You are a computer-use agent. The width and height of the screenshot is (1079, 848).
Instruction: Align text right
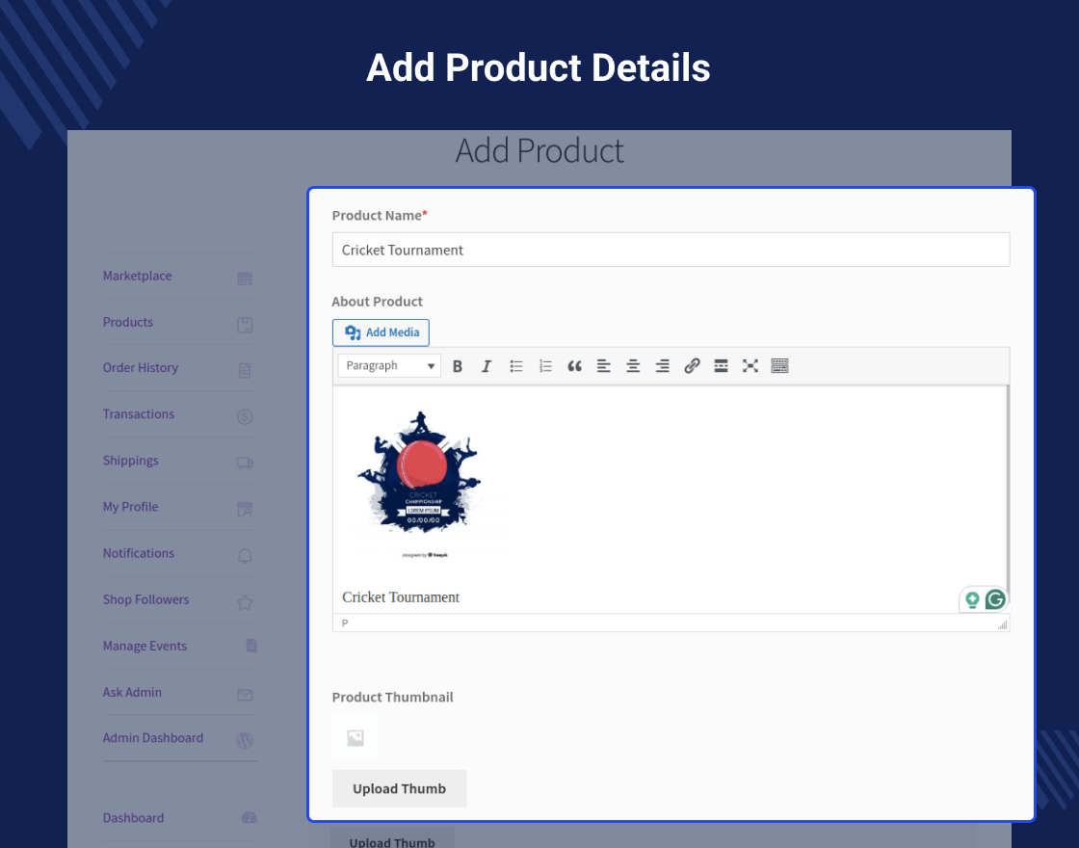[x=662, y=366]
